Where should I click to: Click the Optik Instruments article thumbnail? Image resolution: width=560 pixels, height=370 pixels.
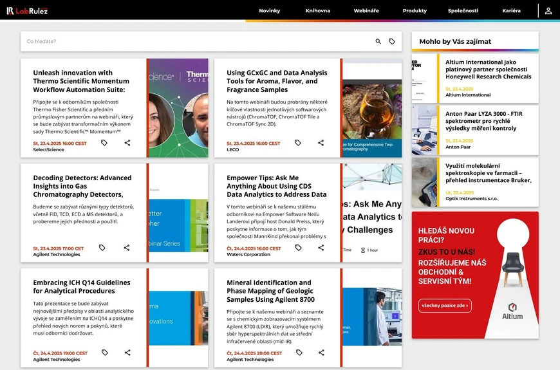click(424, 182)
